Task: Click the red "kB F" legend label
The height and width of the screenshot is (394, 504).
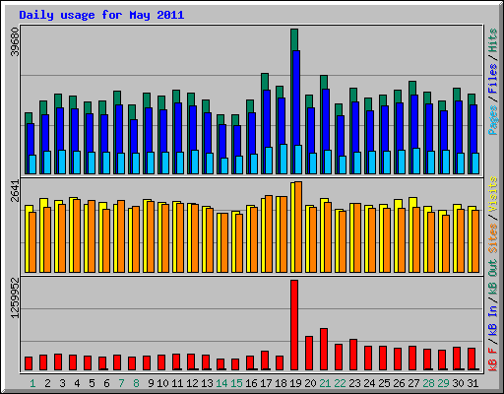Action: (492, 359)
